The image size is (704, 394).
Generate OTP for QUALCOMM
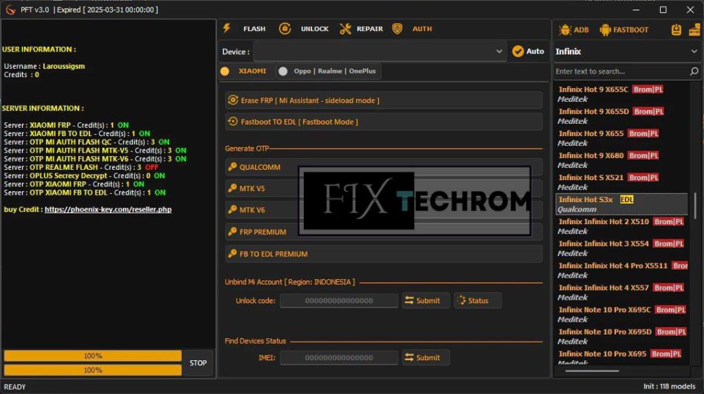(x=384, y=167)
